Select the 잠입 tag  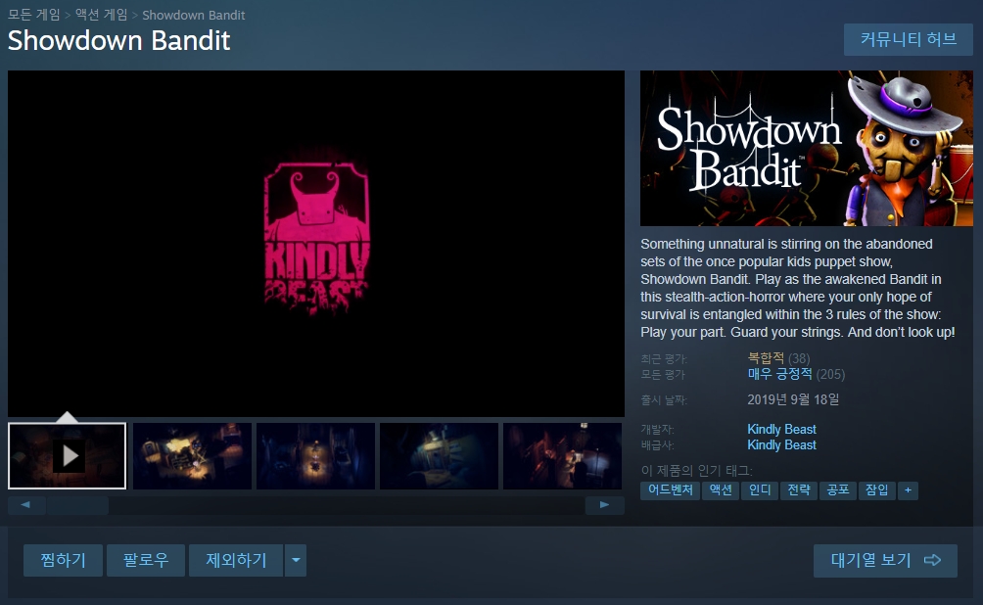tap(876, 490)
